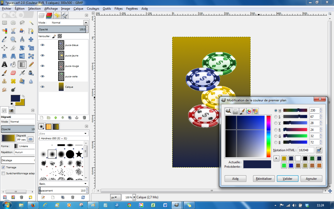Select the Crop knife tool
The width and height of the screenshot is (334, 209).
pos(13,48)
